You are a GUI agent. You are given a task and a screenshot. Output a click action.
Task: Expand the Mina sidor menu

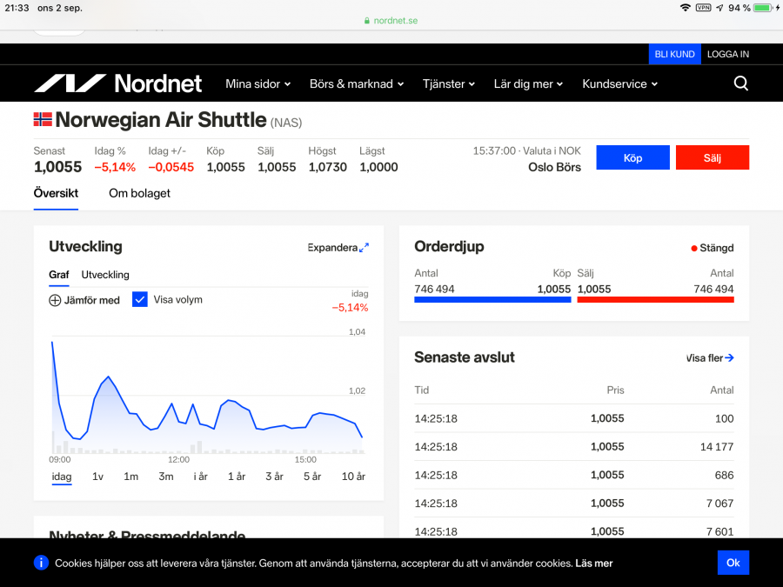tap(258, 84)
